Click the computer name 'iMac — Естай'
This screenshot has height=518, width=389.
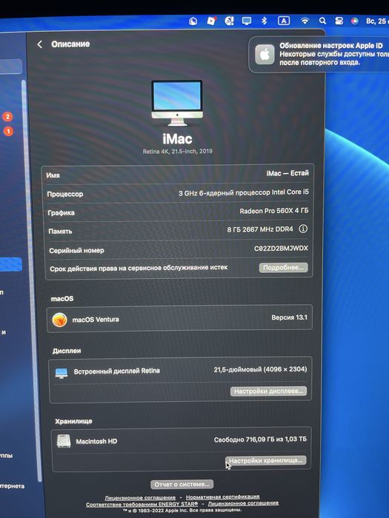pos(287,173)
